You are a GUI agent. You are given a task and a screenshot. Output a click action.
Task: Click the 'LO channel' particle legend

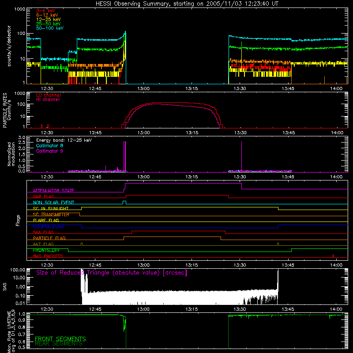click(x=49, y=95)
